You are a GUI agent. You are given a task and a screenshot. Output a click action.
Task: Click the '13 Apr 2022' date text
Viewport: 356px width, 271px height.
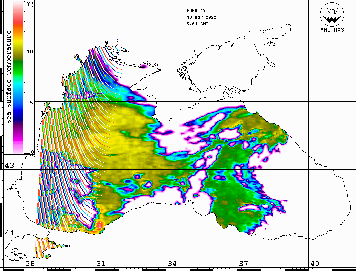pos(202,17)
